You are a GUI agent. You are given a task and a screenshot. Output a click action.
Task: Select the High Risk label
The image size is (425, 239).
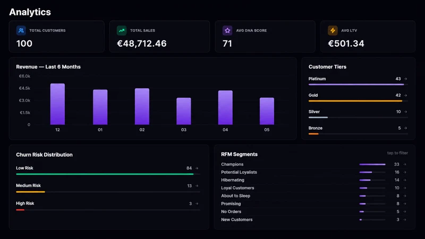click(25, 203)
